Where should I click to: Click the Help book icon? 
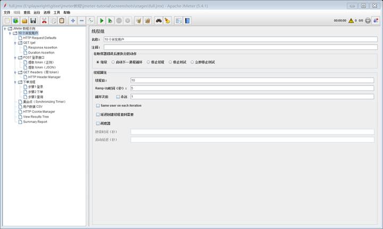(x=187, y=21)
